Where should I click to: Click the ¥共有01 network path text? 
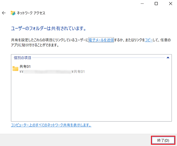click(x=78, y=72)
